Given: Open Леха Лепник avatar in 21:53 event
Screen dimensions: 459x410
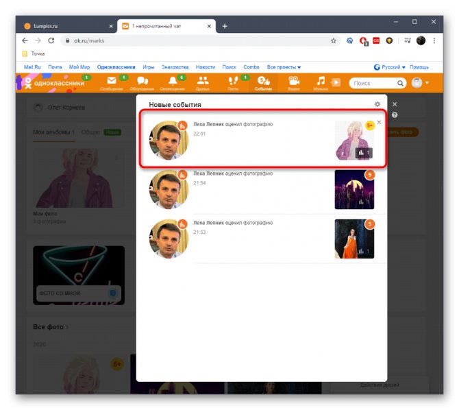Looking at the screenshot, I should click(x=169, y=239).
